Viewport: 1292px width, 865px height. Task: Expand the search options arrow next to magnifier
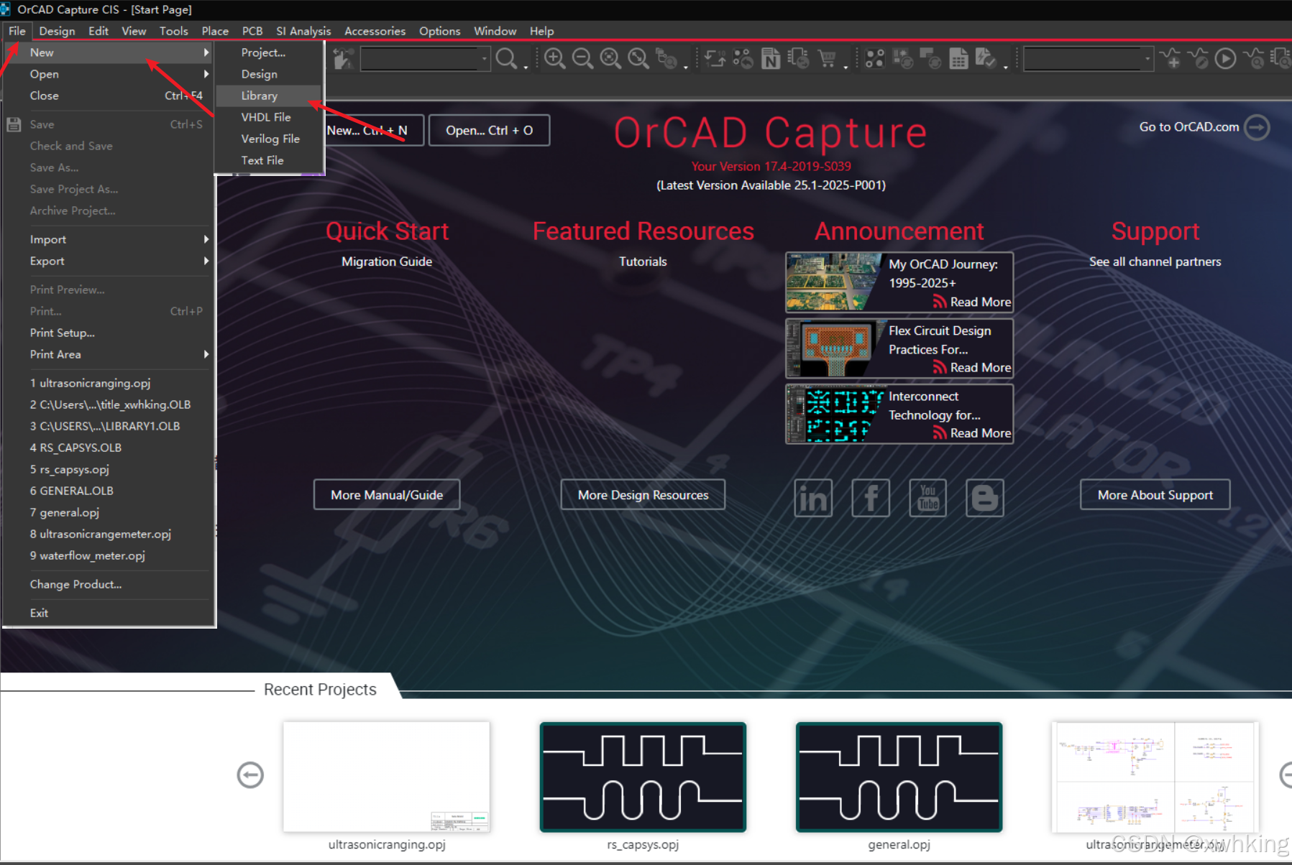pos(526,66)
